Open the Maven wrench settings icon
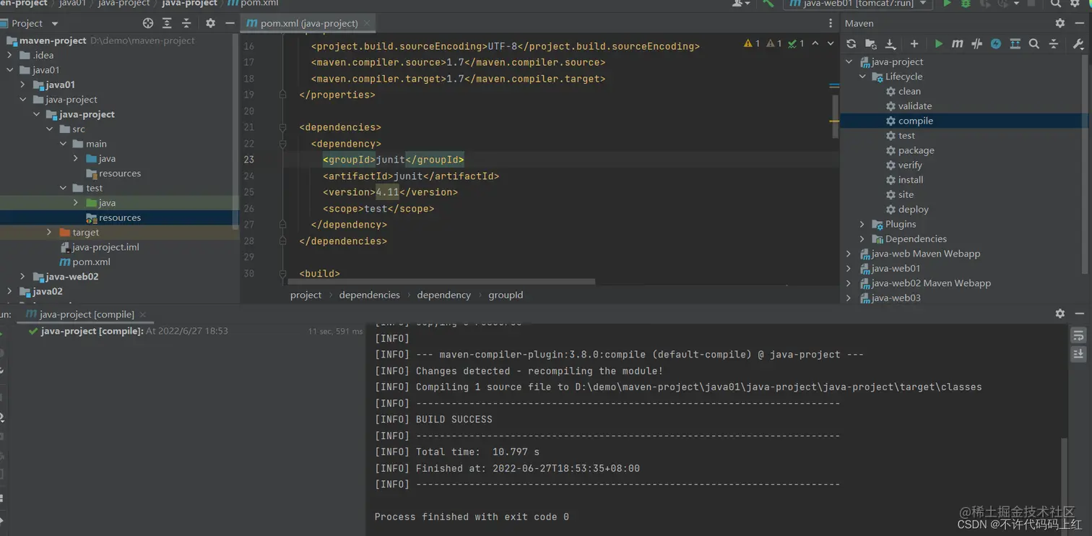 [x=1078, y=44]
